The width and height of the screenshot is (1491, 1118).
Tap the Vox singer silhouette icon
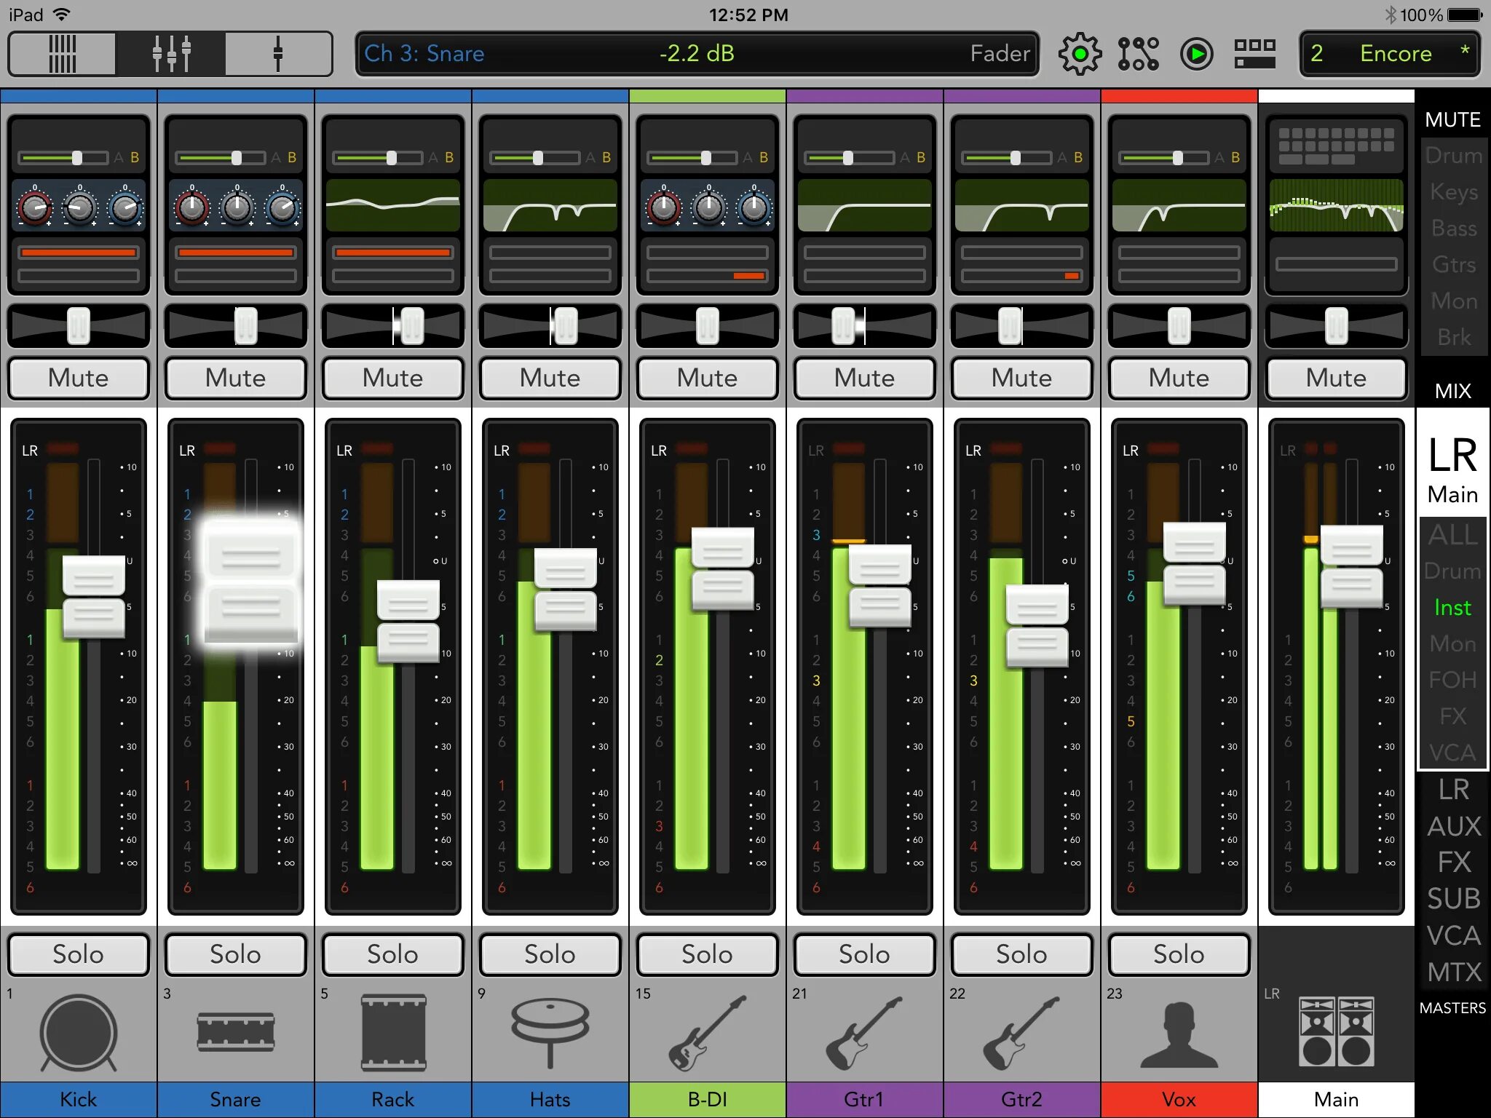pyautogui.click(x=1179, y=1032)
